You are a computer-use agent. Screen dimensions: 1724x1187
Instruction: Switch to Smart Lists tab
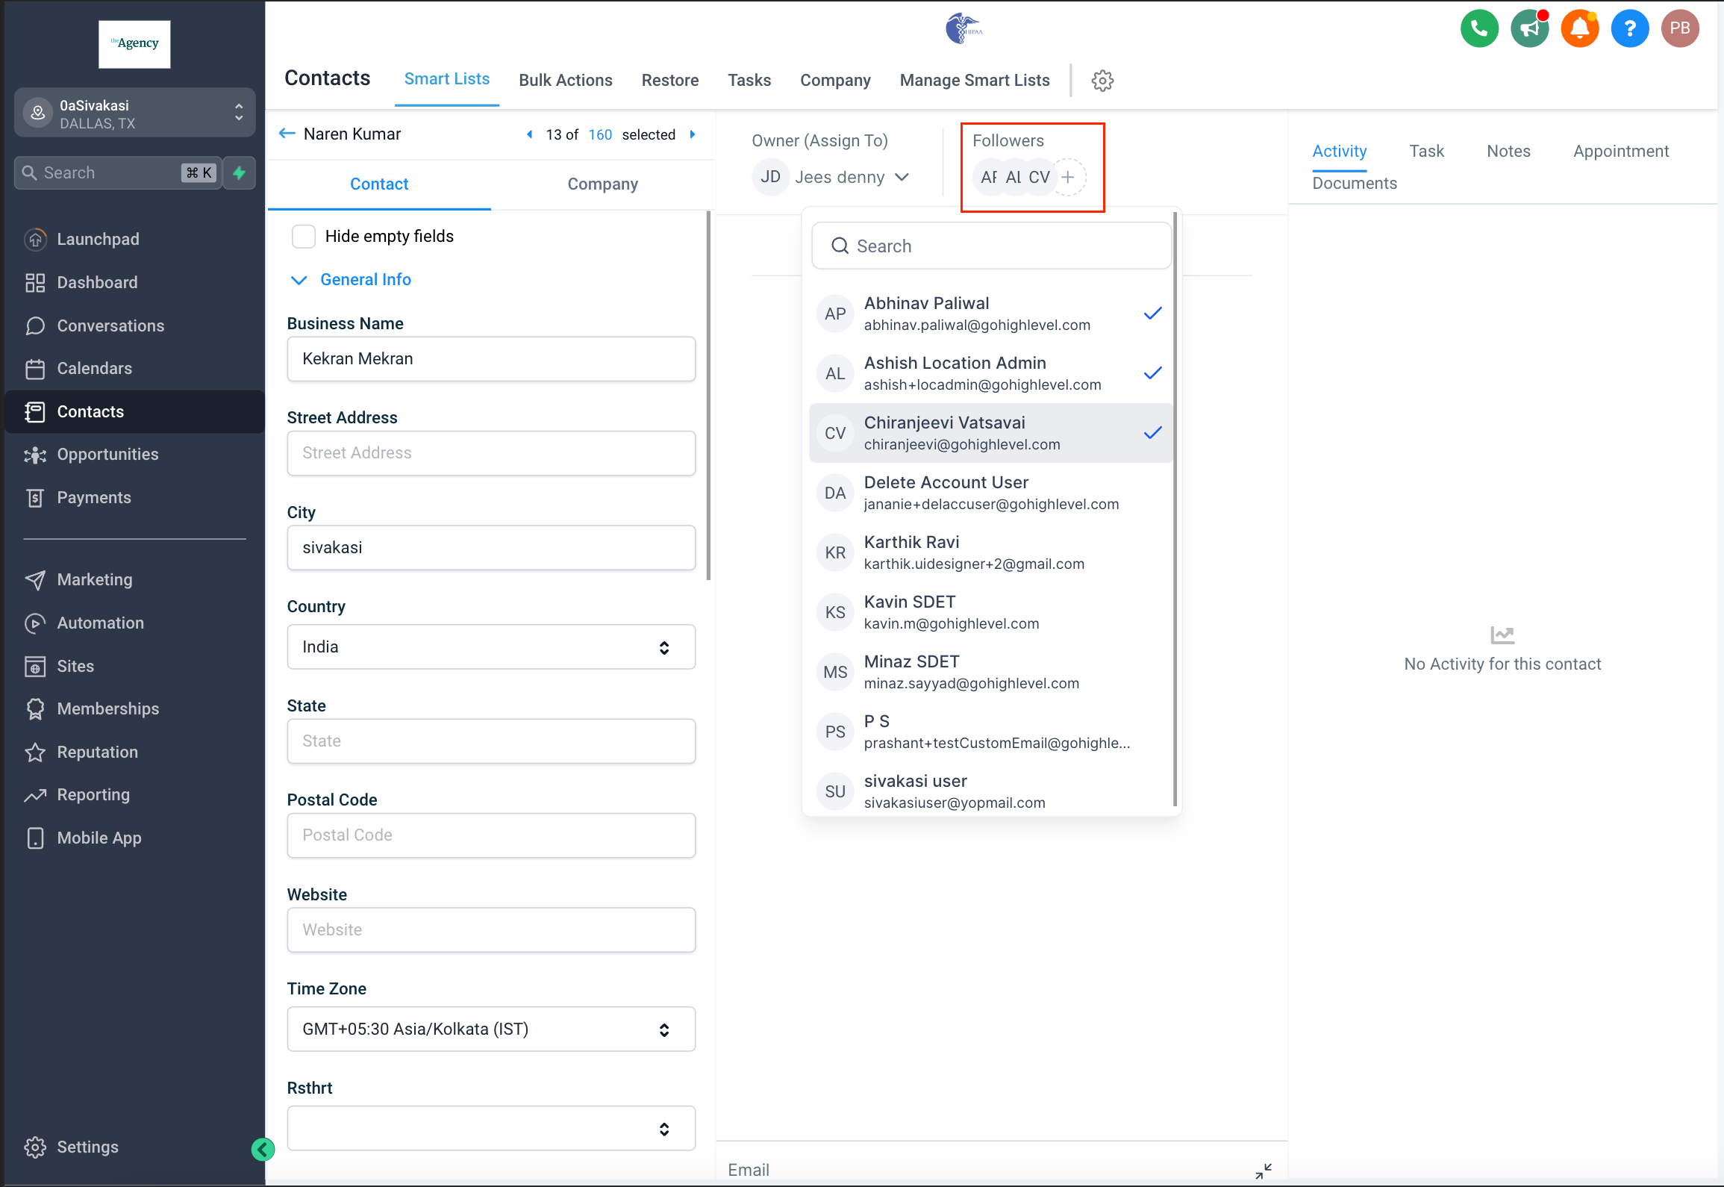pyautogui.click(x=446, y=79)
